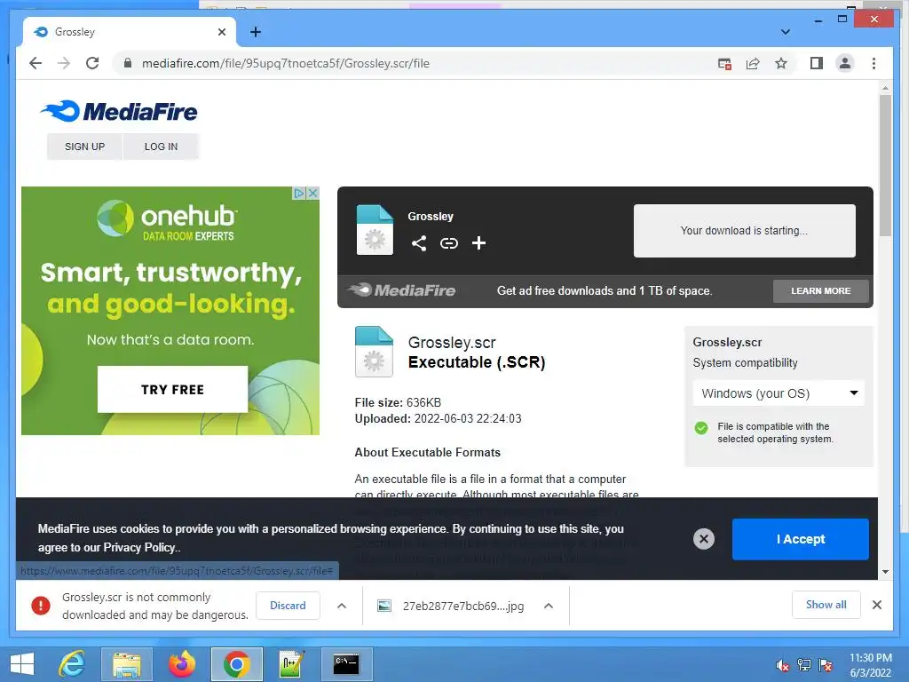909x682 pixels.
Task: Share this page from address bar
Action: coord(753,64)
